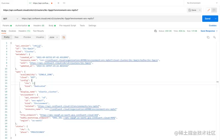The height and width of the screenshot is (140, 220).
Task: Expand the Save options arrow
Action: click(200, 10)
